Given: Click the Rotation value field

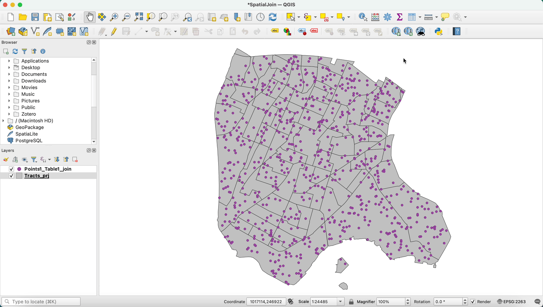Looking at the screenshot, I should (x=448, y=302).
